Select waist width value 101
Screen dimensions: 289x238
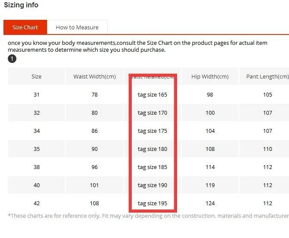[x=95, y=185]
